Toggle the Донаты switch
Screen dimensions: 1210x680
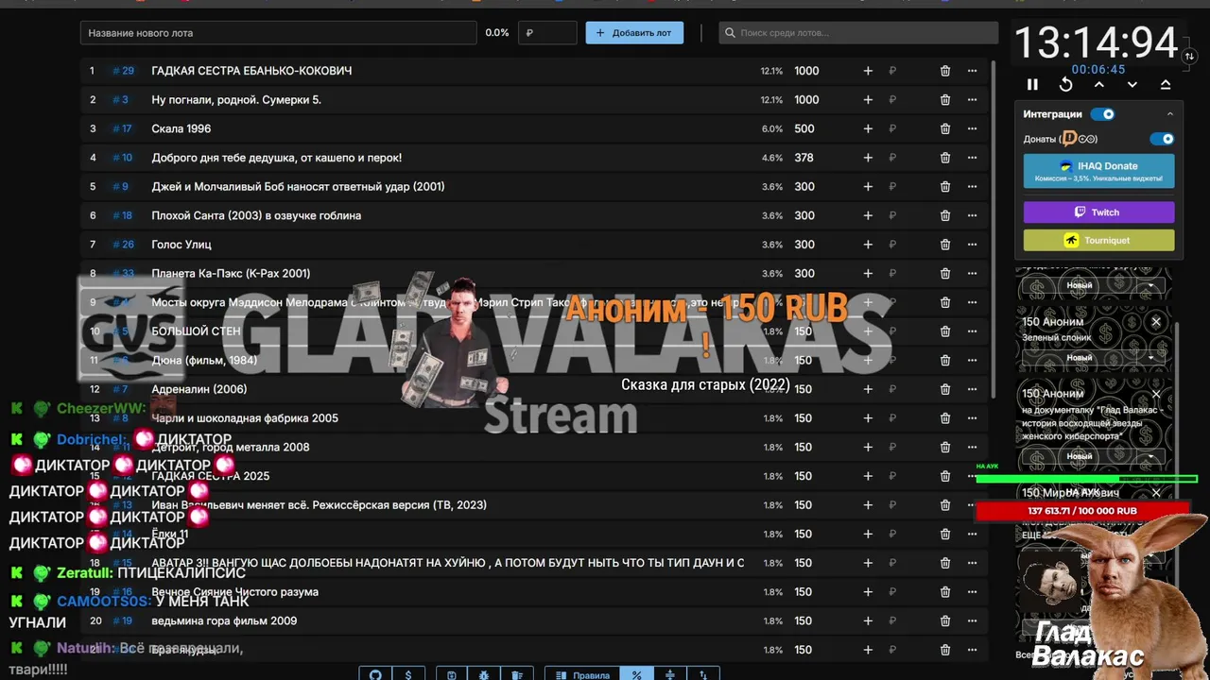1162,139
